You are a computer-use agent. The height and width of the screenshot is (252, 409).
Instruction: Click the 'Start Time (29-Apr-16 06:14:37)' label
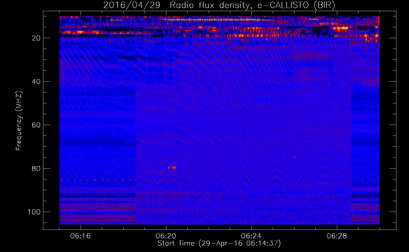coord(219,243)
